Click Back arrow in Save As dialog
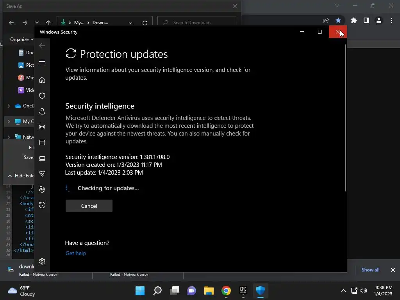The height and width of the screenshot is (300, 400). pos(11,23)
